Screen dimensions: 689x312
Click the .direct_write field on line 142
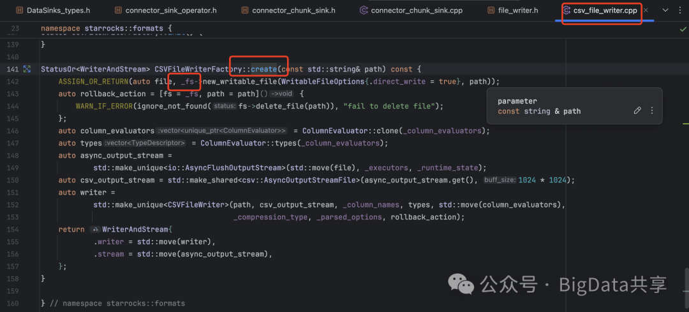pyautogui.click(x=396, y=81)
